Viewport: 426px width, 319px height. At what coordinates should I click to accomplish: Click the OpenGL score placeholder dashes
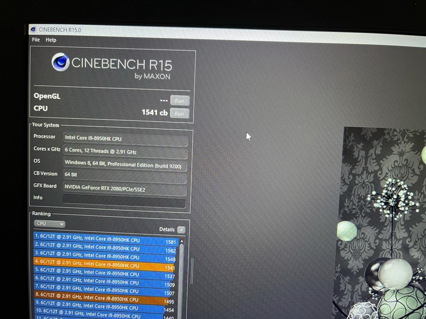[164, 101]
